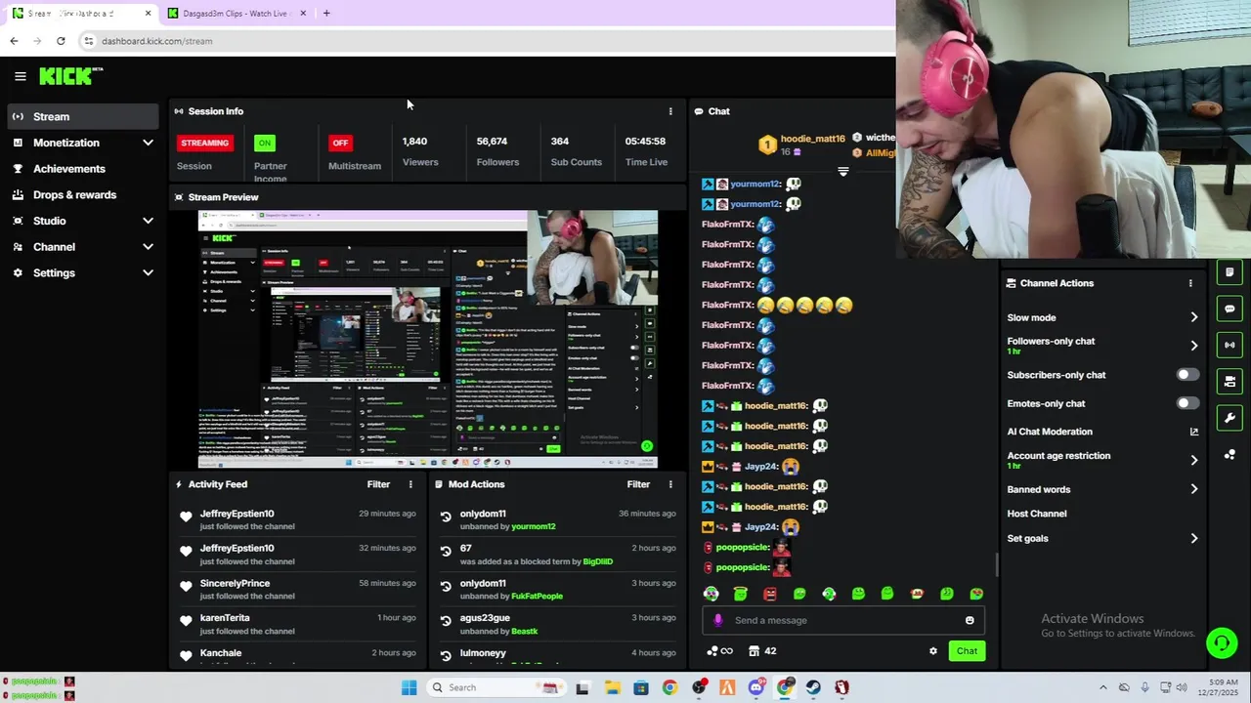Open Activity Feed three-dot menu

(410, 484)
